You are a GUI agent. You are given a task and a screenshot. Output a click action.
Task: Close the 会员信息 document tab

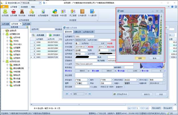(x=21, y=24)
